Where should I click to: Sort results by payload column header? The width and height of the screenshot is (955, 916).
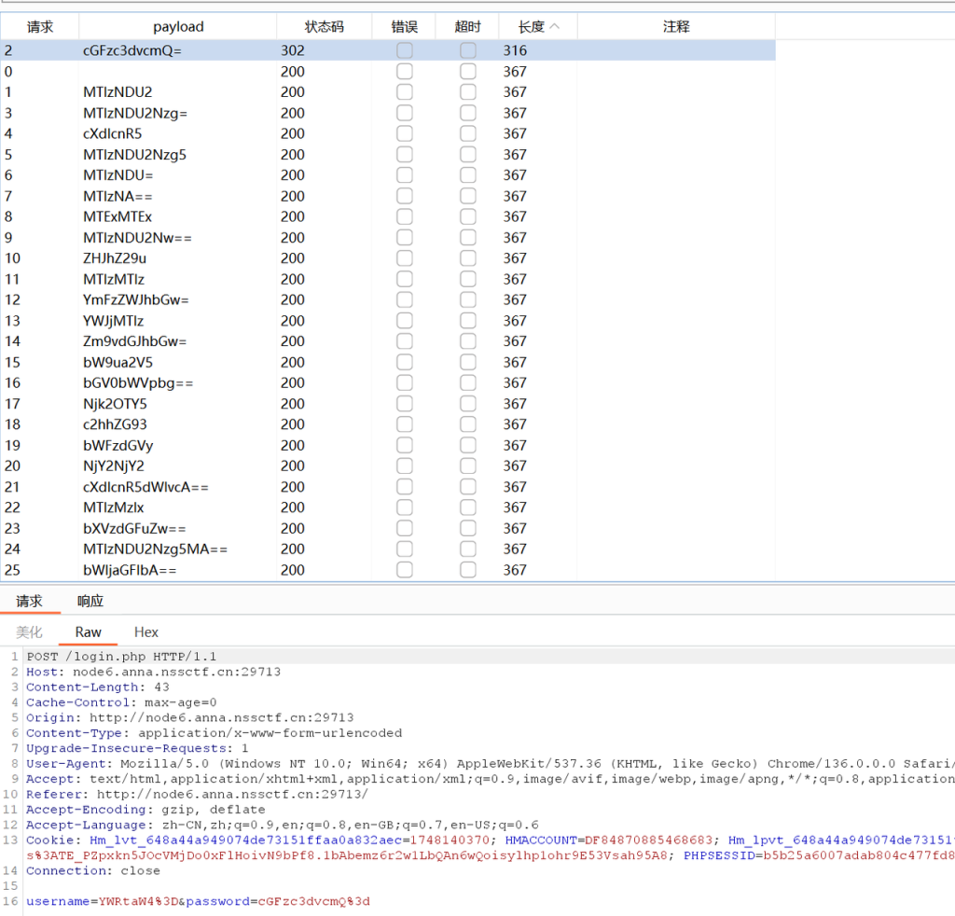pyautogui.click(x=178, y=27)
